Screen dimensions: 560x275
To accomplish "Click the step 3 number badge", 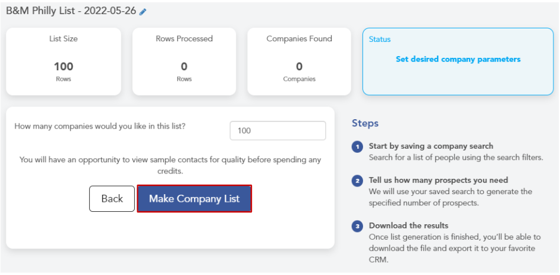I will tap(357, 227).
